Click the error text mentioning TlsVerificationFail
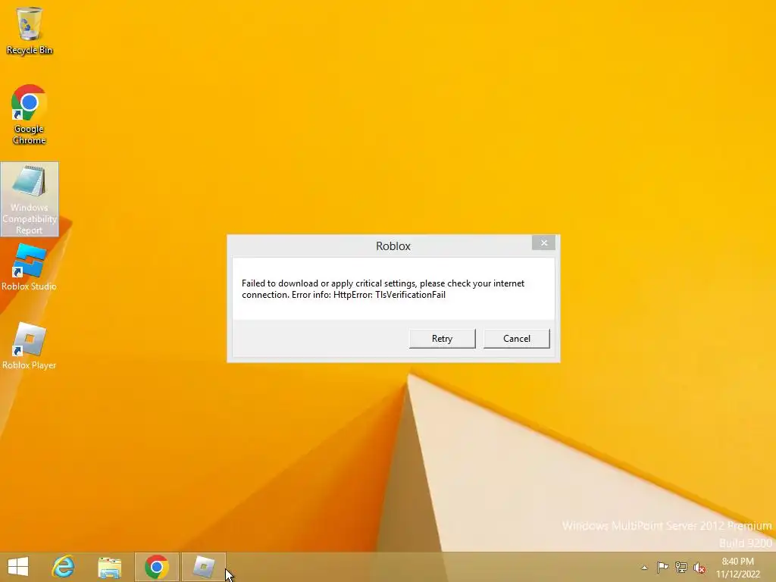The image size is (776, 582). coord(383,289)
